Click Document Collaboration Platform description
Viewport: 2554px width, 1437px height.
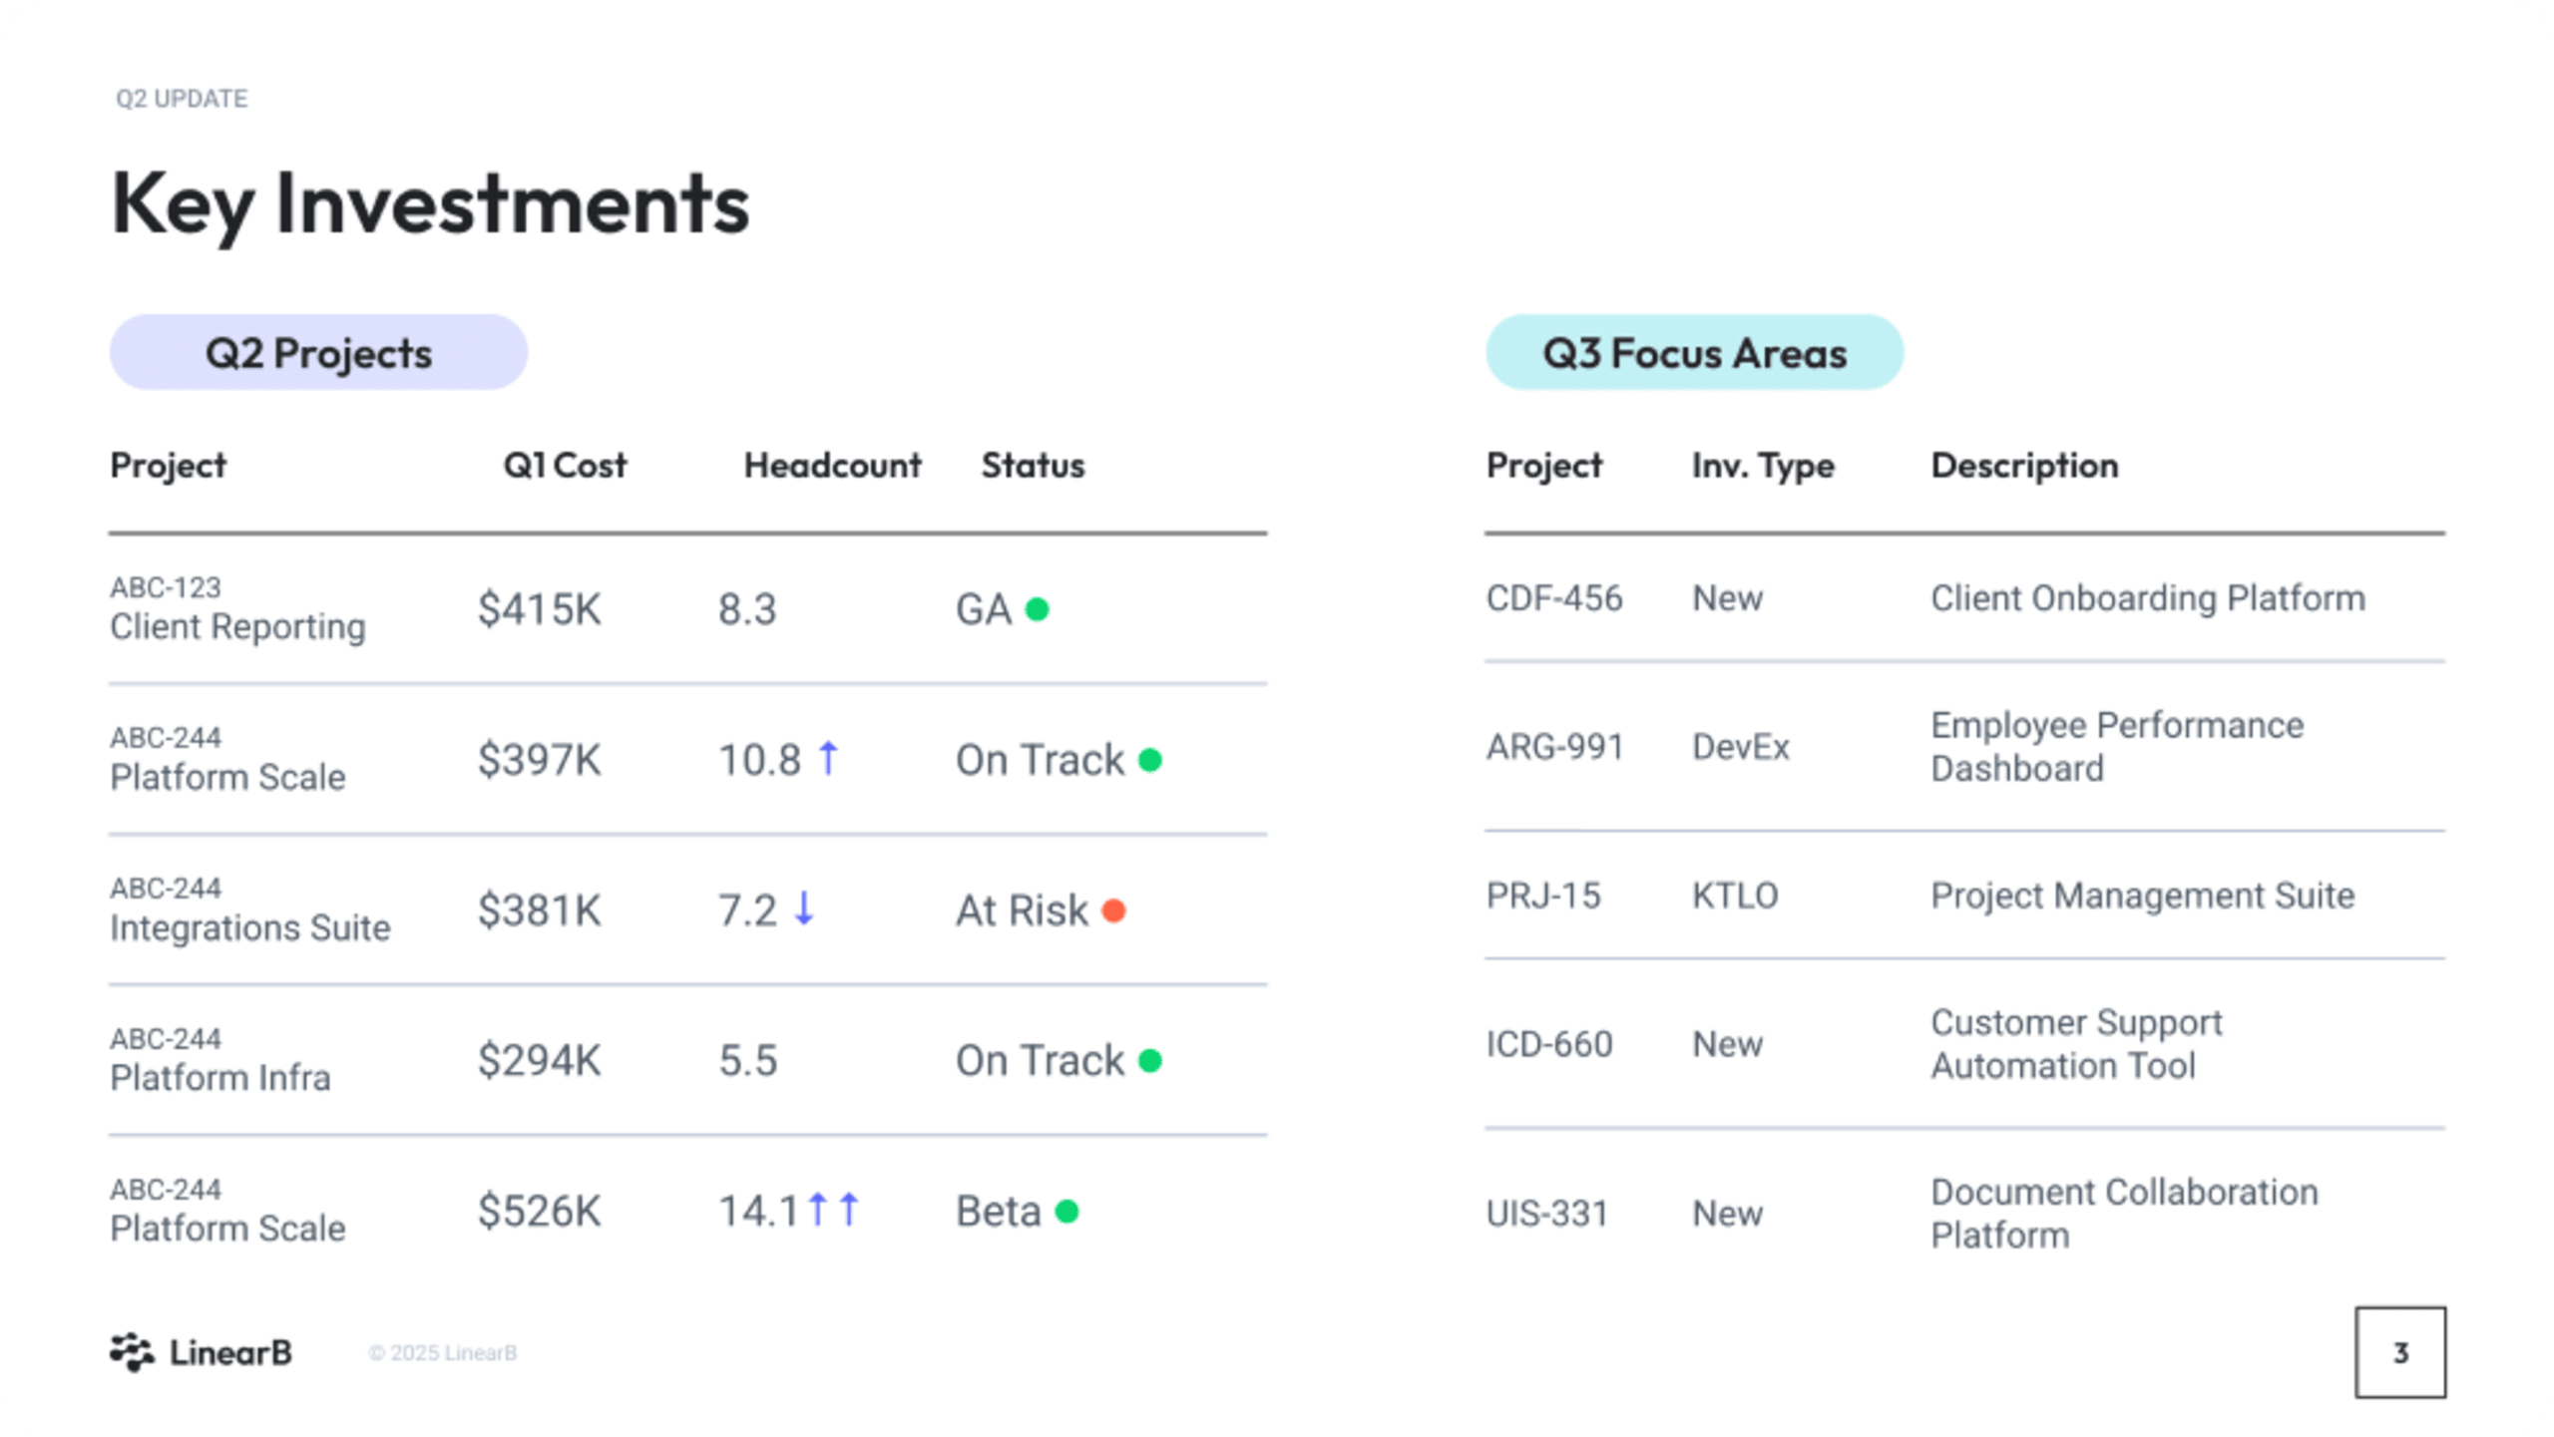coord(2124,1214)
